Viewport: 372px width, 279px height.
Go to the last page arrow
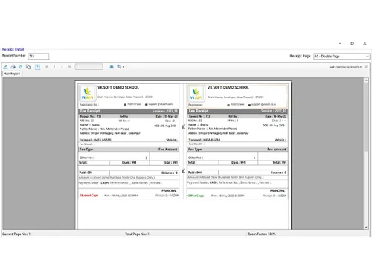tap(69, 67)
